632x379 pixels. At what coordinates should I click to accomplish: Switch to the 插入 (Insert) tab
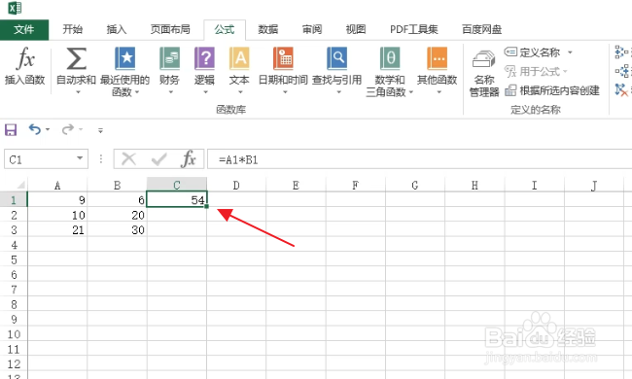point(117,29)
